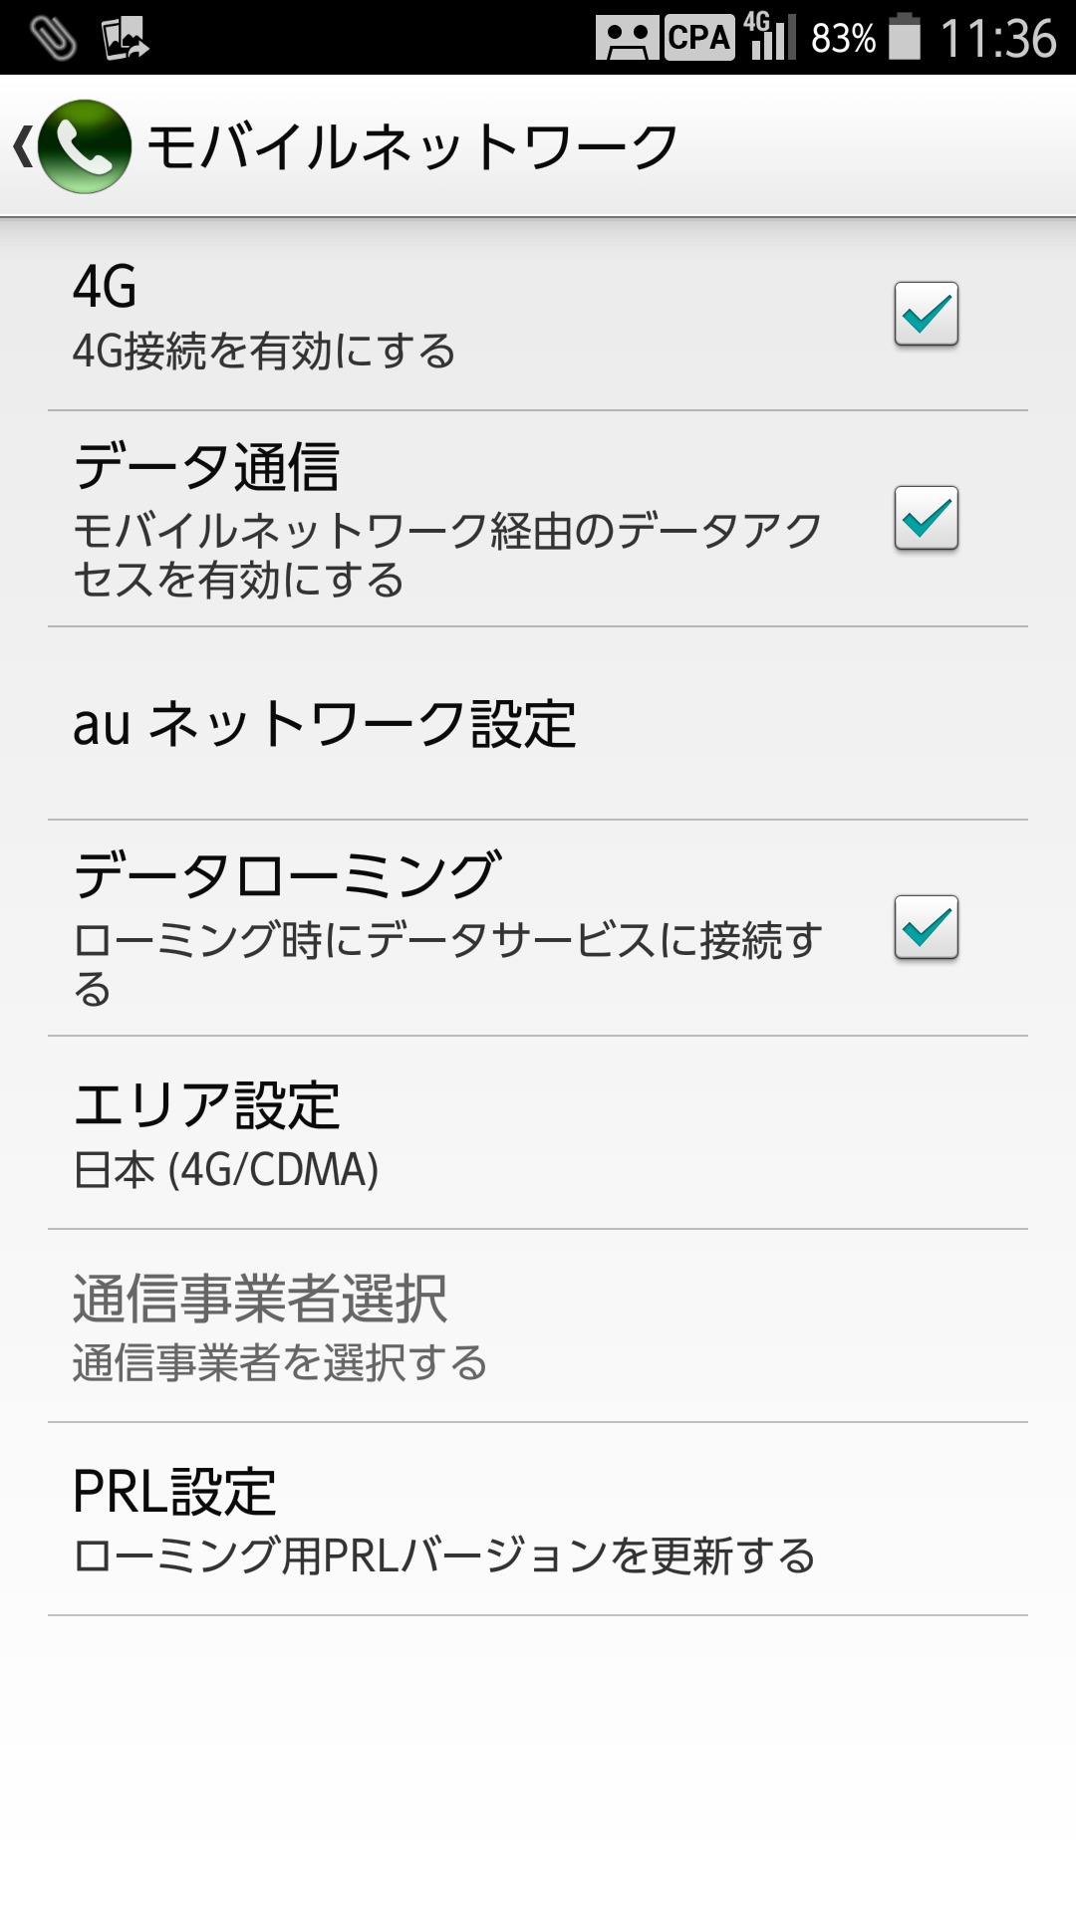Uncheck the 4G connection checkbox
The image size is (1076, 1912).
pos(926,314)
